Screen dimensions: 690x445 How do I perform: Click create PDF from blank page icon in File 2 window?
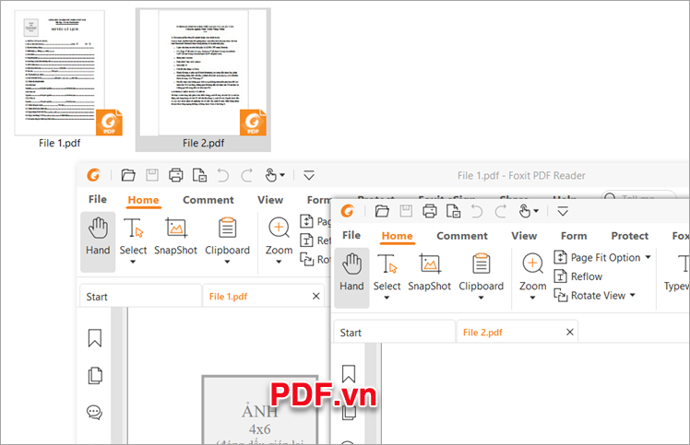(453, 211)
